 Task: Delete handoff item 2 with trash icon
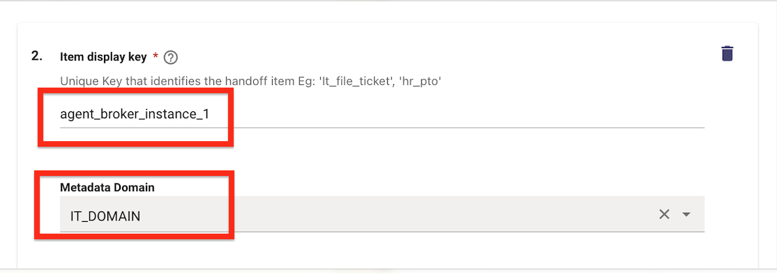click(727, 54)
